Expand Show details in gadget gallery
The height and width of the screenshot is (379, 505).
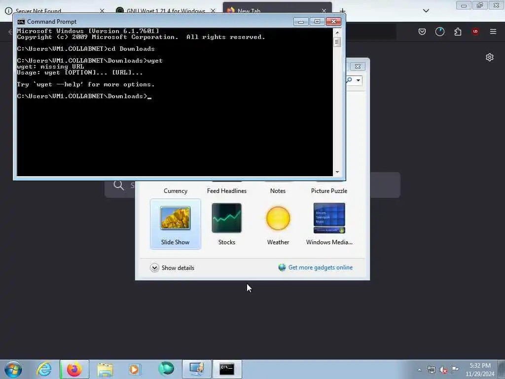(172, 268)
